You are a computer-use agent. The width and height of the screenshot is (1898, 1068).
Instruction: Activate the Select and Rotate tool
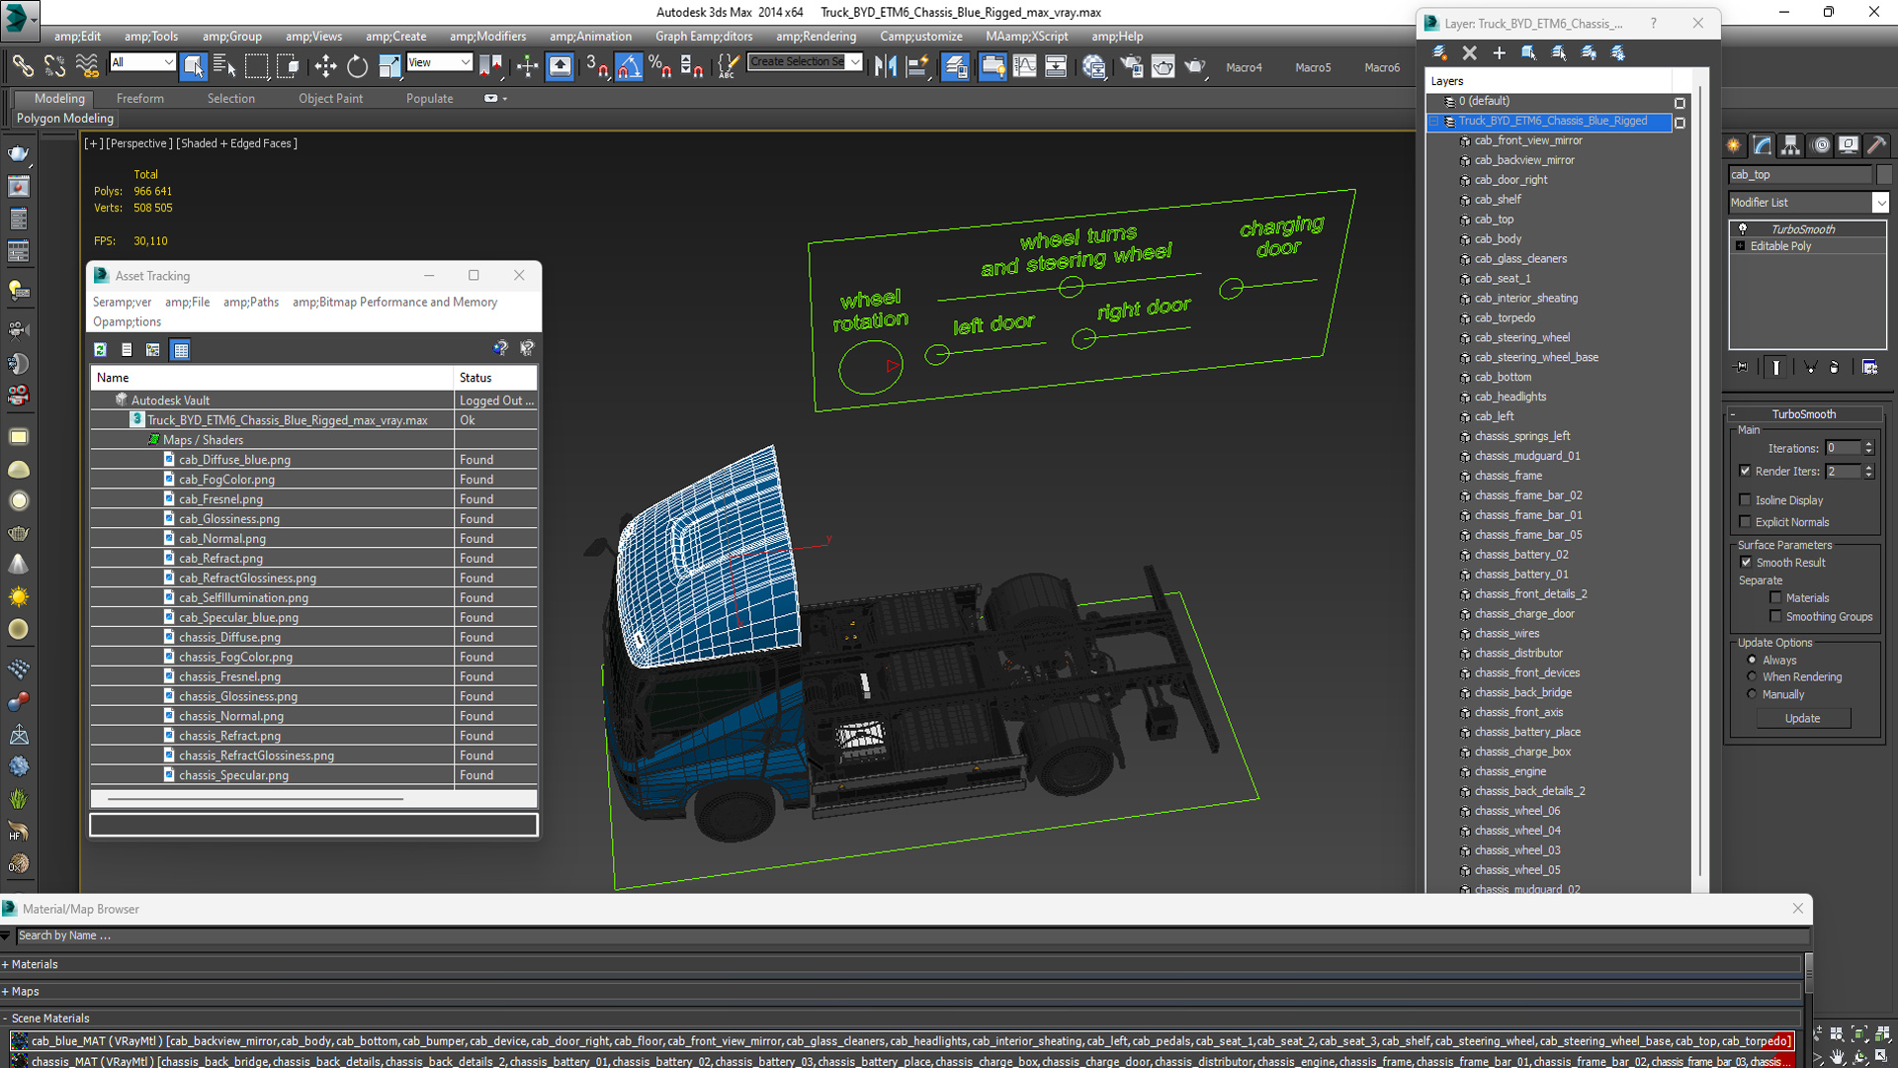[x=357, y=66]
